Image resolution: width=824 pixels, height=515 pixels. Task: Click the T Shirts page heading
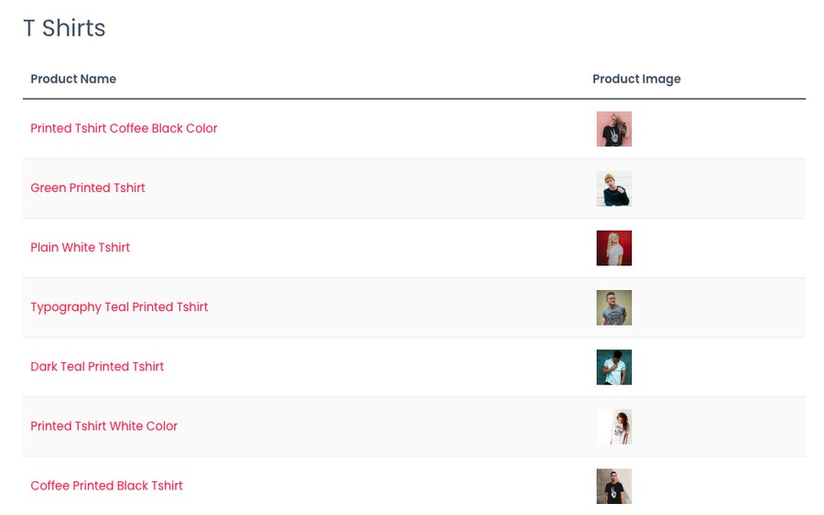(x=64, y=27)
